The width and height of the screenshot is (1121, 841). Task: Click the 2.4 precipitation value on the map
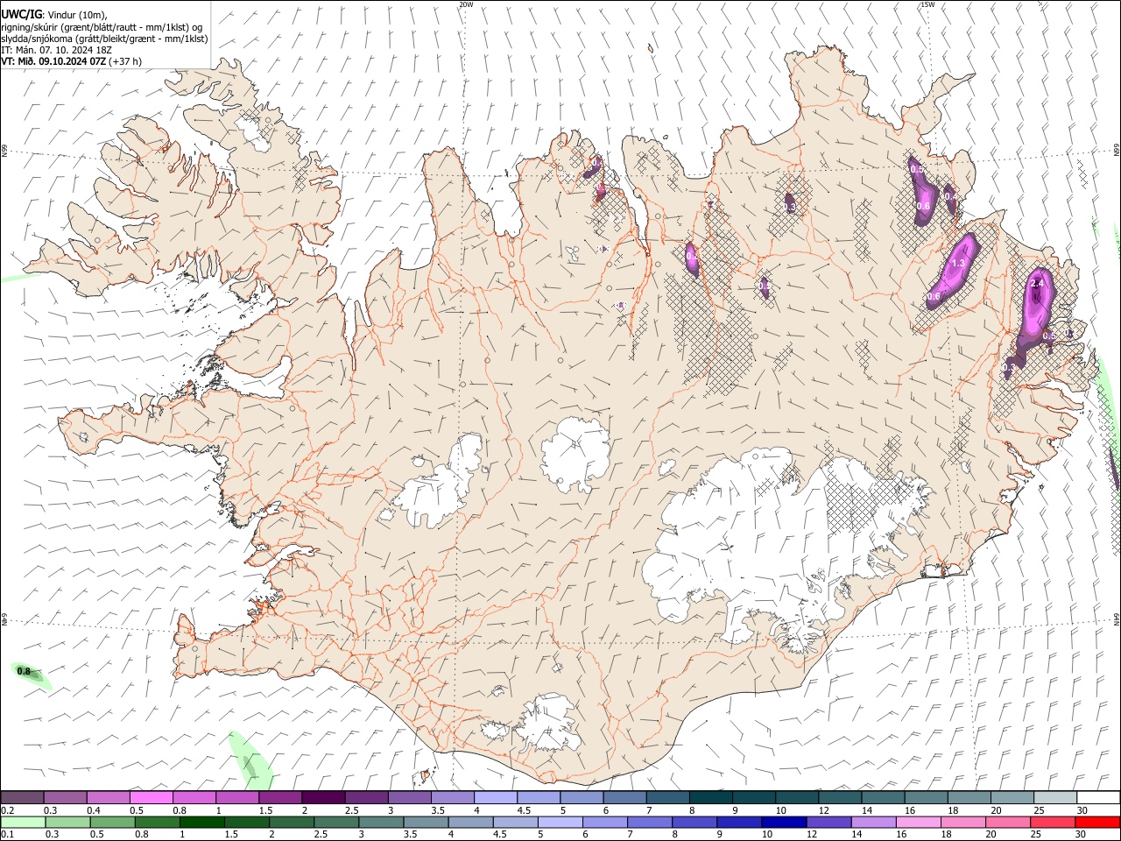point(1038,284)
